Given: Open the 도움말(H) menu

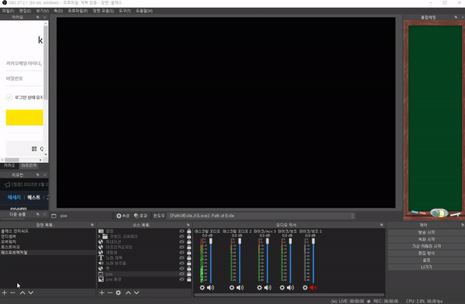Looking at the screenshot, I should [x=144, y=11].
